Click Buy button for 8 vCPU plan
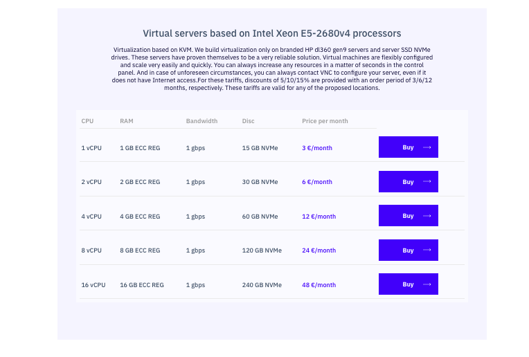The width and height of the screenshot is (529, 357). point(408,250)
